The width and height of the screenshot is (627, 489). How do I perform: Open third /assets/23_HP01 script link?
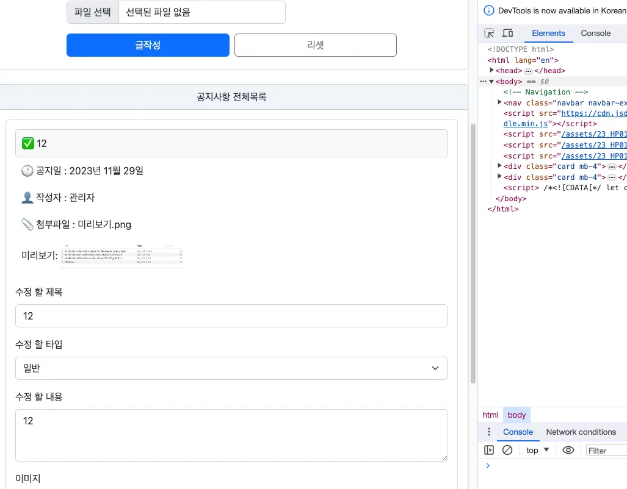tap(594, 156)
